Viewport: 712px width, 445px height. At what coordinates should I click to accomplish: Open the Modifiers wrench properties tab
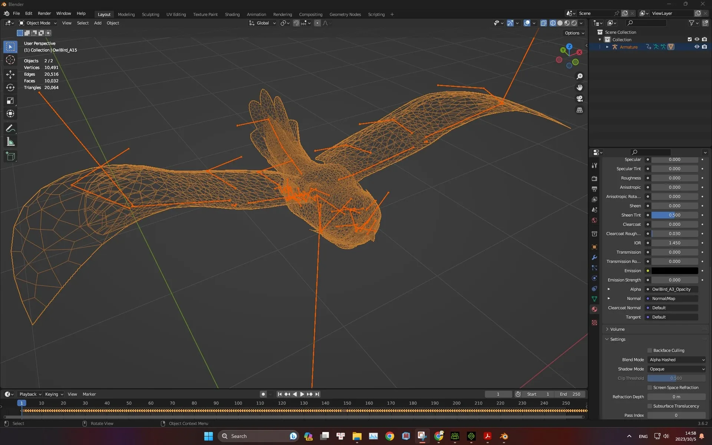coord(594,257)
